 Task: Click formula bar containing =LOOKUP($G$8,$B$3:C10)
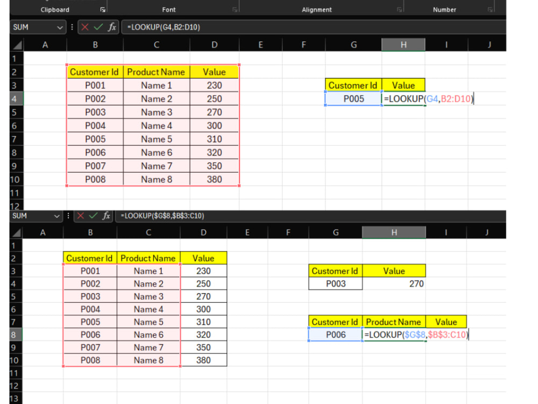coord(310,216)
